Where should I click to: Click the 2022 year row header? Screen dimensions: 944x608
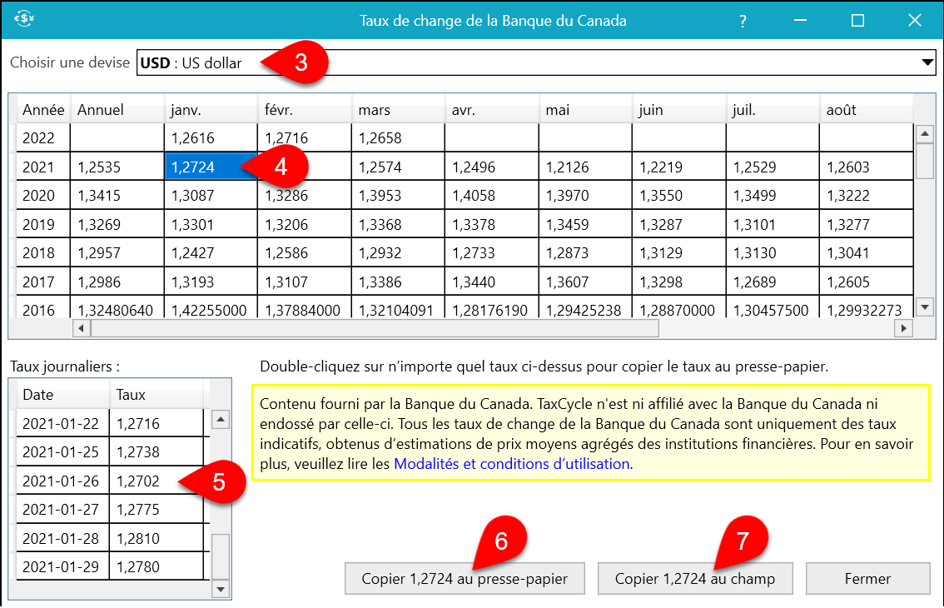point(42,138)
